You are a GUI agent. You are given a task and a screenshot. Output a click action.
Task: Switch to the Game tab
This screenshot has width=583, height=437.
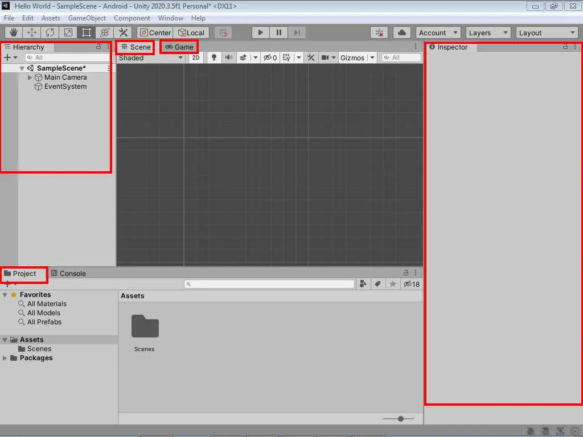[179, 47]
